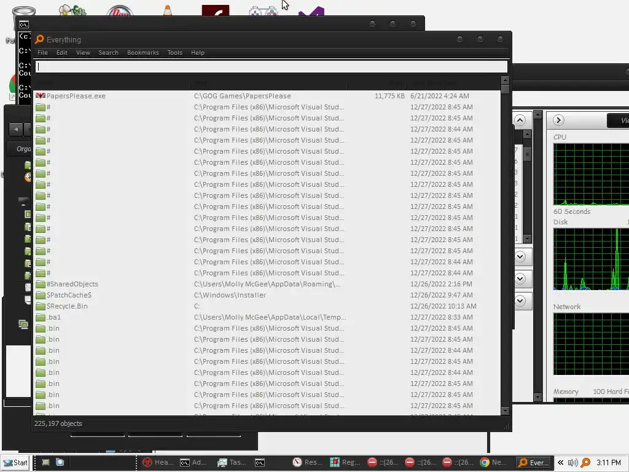Collapse the Resource Monitor section with up chevron
This screenshot has width=629, height=472.
coord(520,120)
